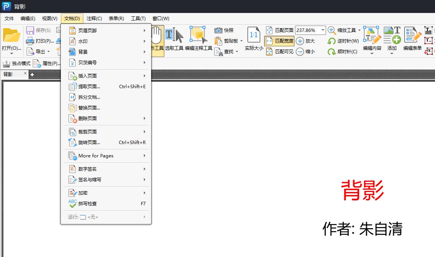This screenshot has width=435, height=257.
Task: Open a new tab with the + button
Action: click(x=32, y=75)
